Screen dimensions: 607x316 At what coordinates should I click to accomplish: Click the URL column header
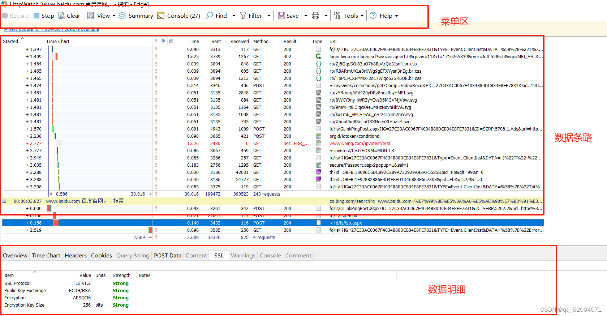tap(333, 41)
